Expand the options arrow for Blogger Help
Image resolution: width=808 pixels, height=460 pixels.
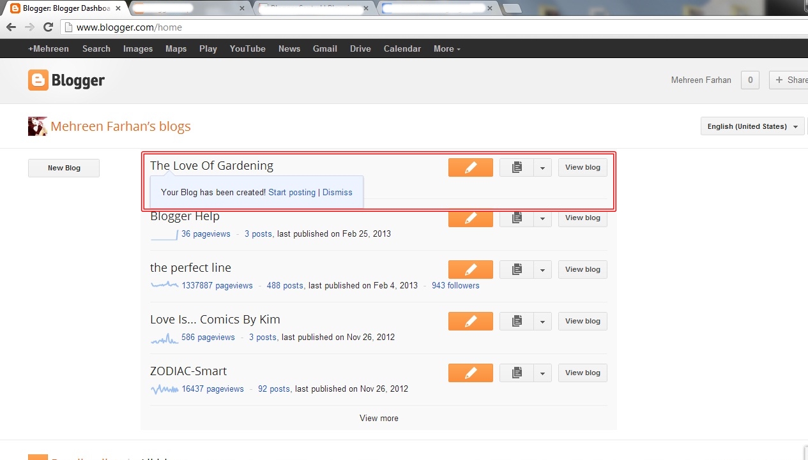point(542,218)
